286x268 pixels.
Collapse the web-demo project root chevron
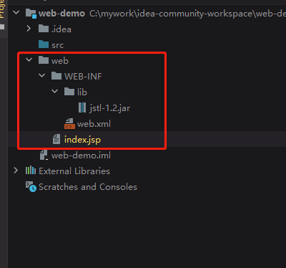point(16,12)
